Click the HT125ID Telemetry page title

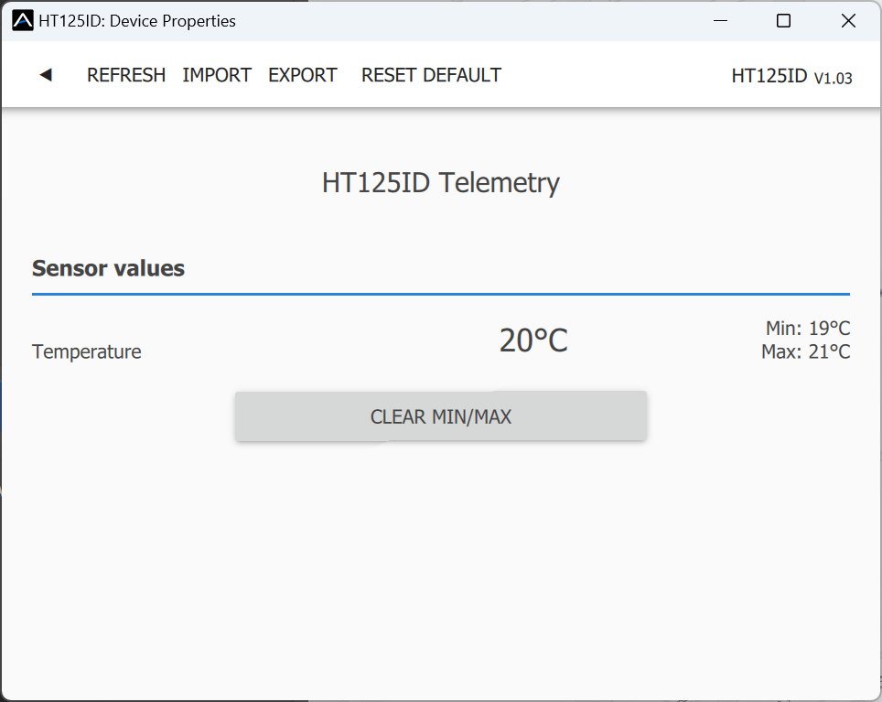tap(440, 183)
